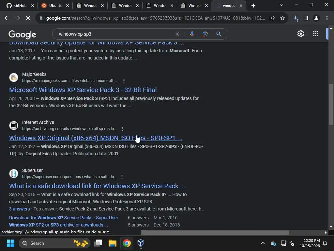
Task: Click the Google search magnifier button
Action: [219, 34]
